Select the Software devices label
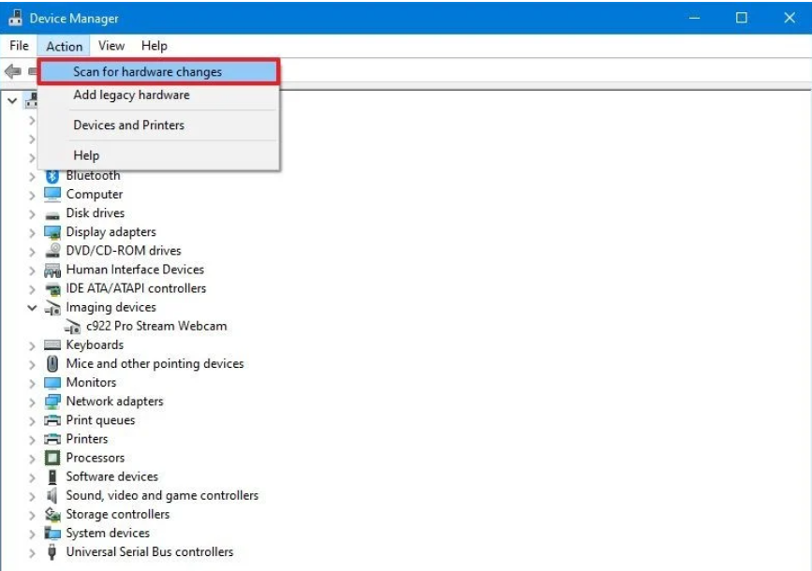The height and width of the screenshot is (571, 812). coord(111,476)
